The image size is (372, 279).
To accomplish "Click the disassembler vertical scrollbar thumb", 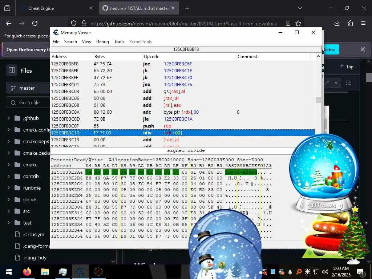I will pos(318,100).
